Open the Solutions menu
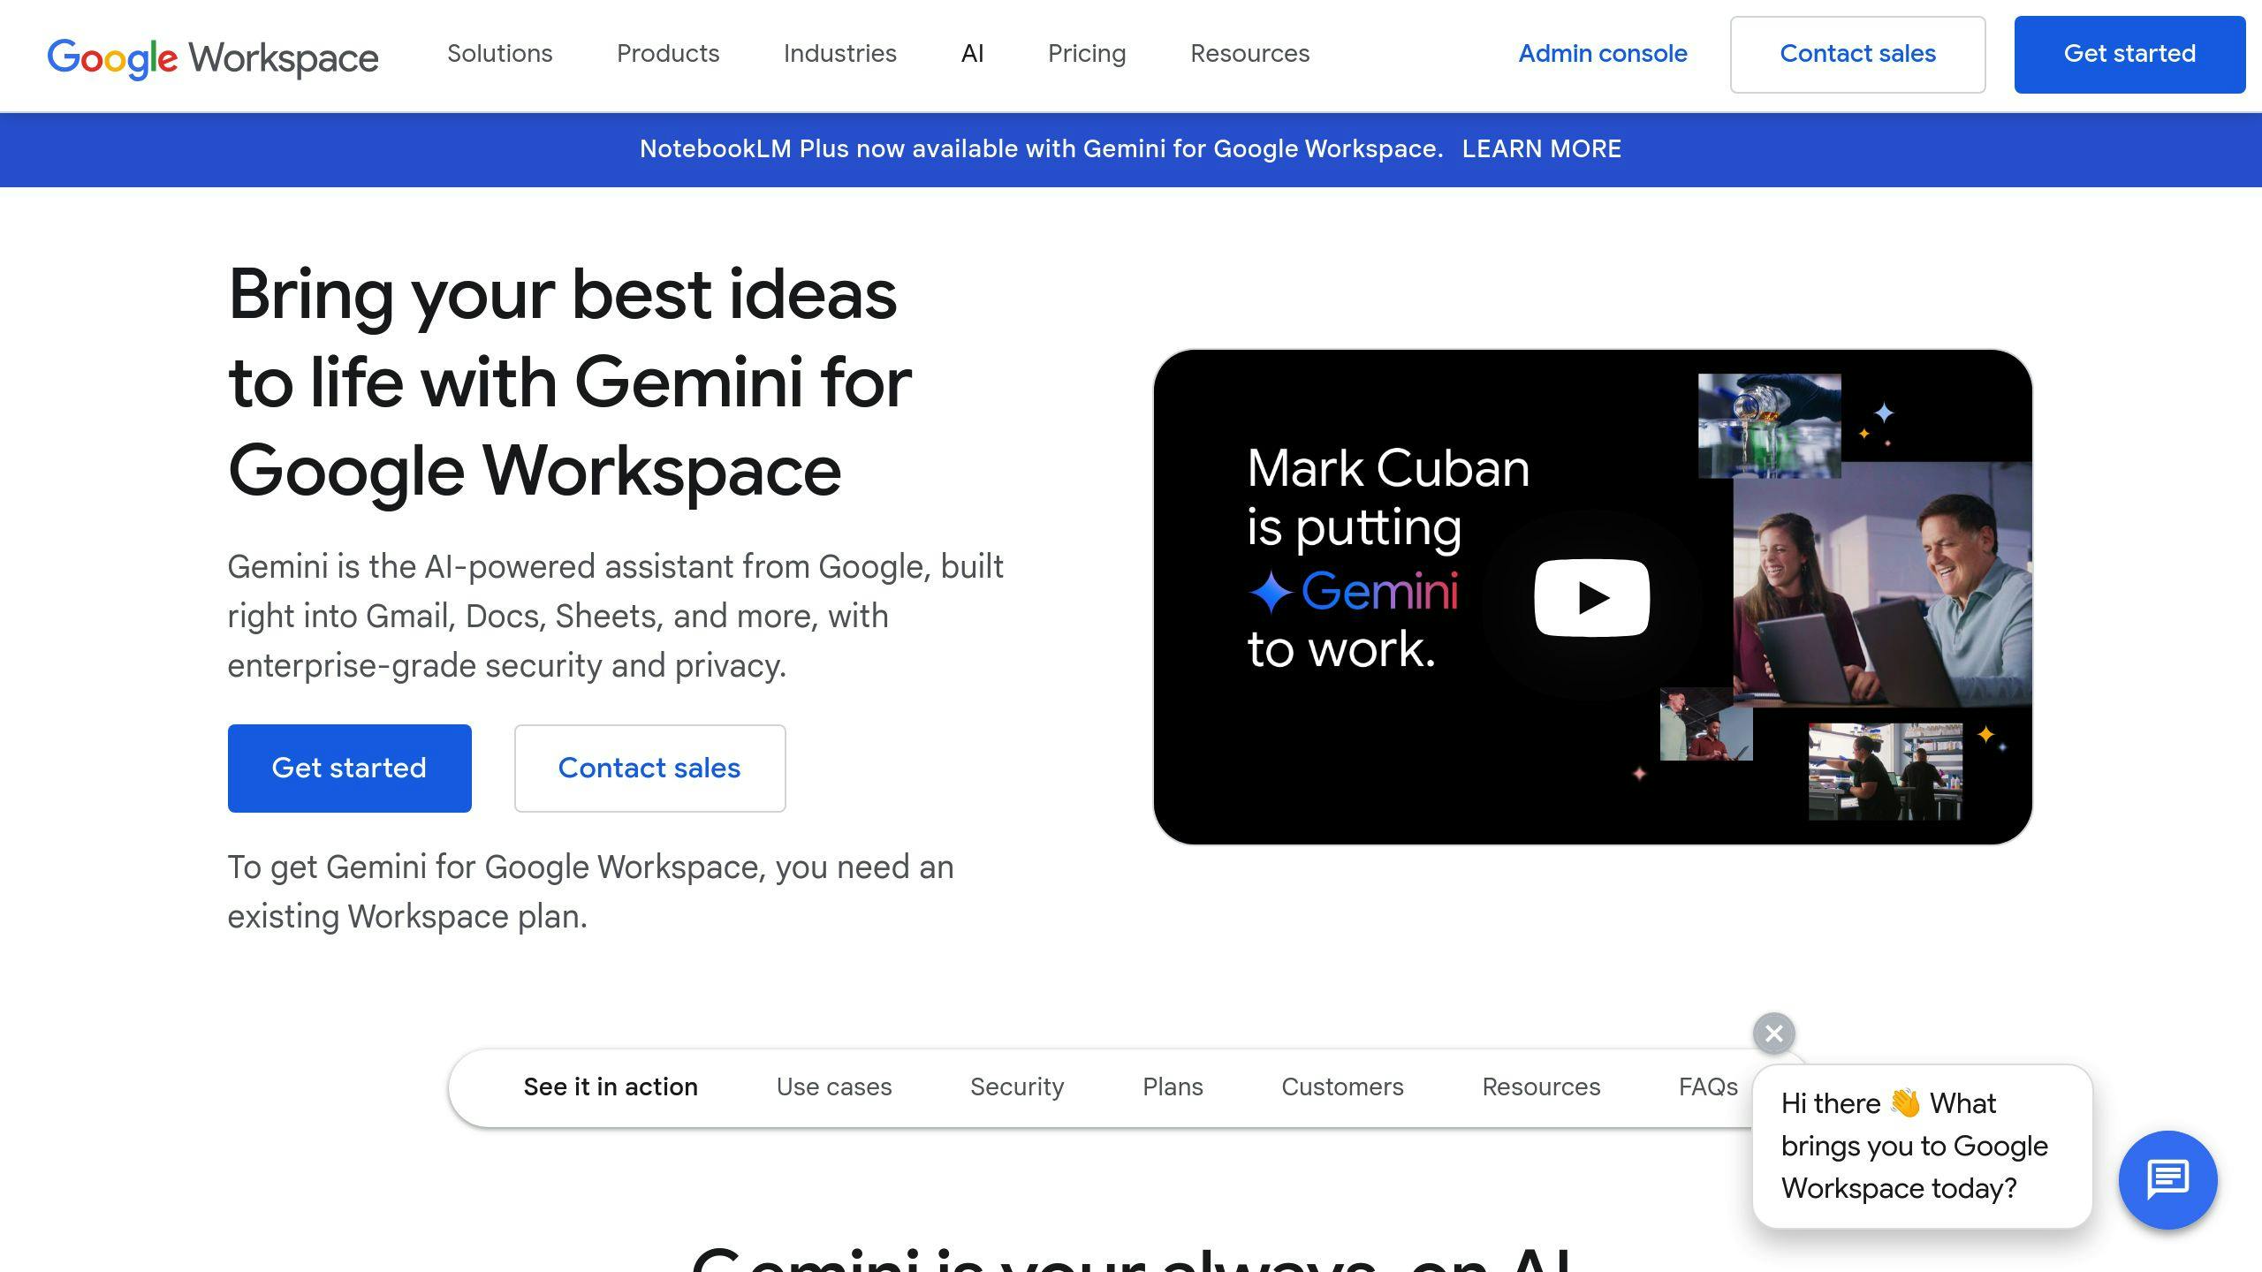 pyautogui.click(x=499, y=54)
